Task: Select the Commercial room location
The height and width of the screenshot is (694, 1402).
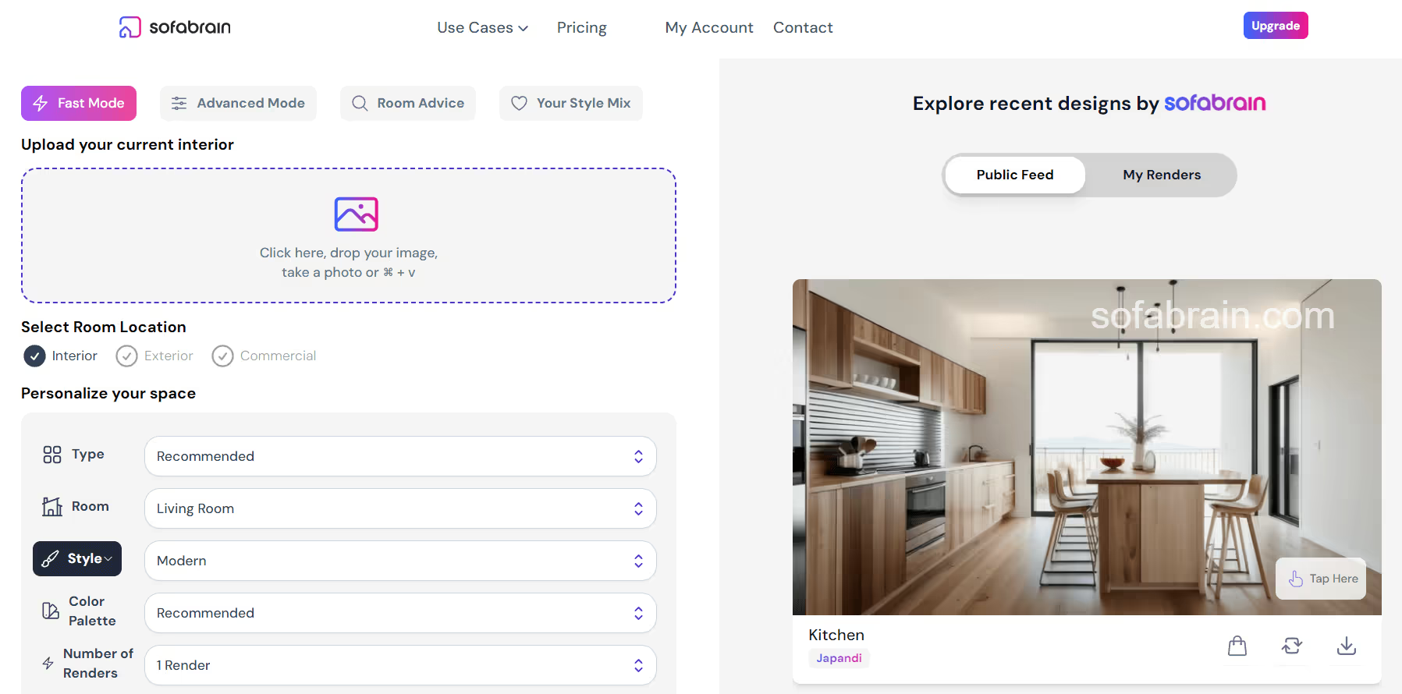Action: click(264, 356)
